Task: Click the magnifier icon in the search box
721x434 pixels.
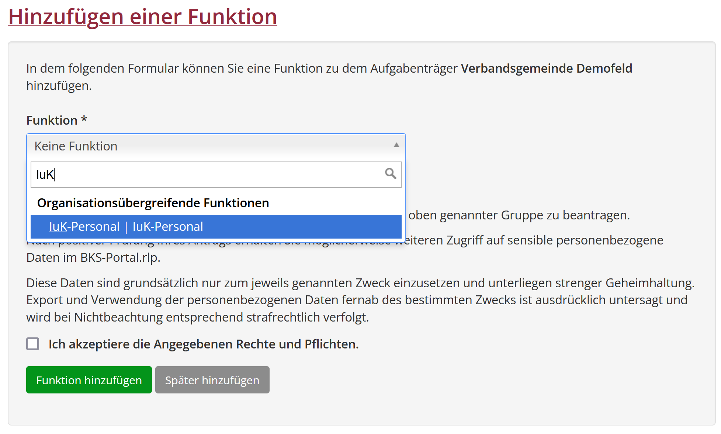Action: coord(390,174)
